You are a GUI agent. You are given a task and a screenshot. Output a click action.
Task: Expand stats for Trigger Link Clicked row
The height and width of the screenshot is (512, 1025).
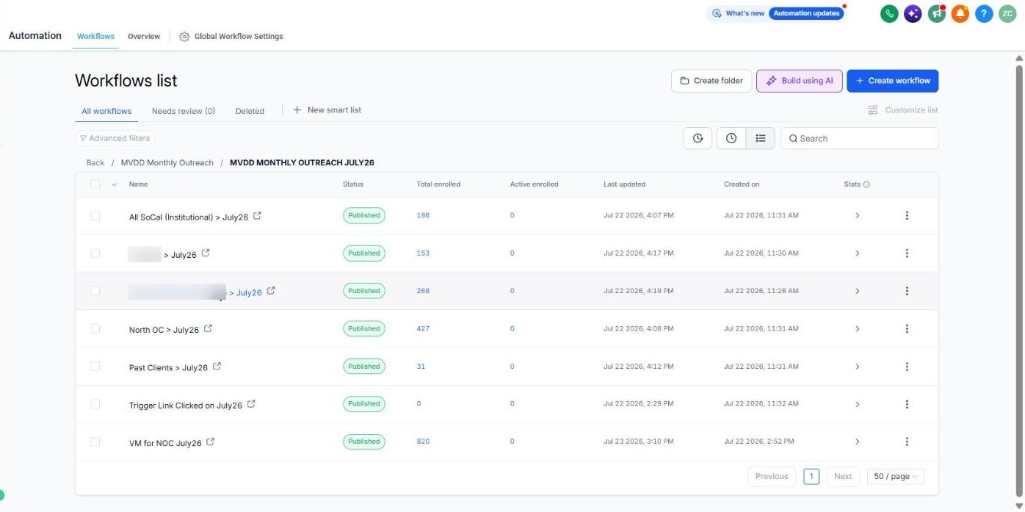(x=857, y=404)
